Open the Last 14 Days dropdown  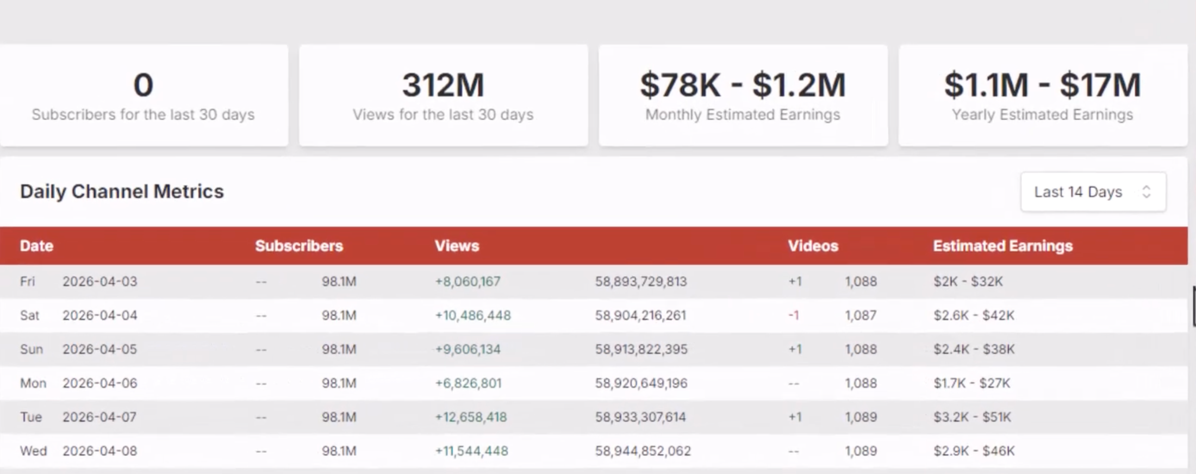click(x=1093, y=192)
